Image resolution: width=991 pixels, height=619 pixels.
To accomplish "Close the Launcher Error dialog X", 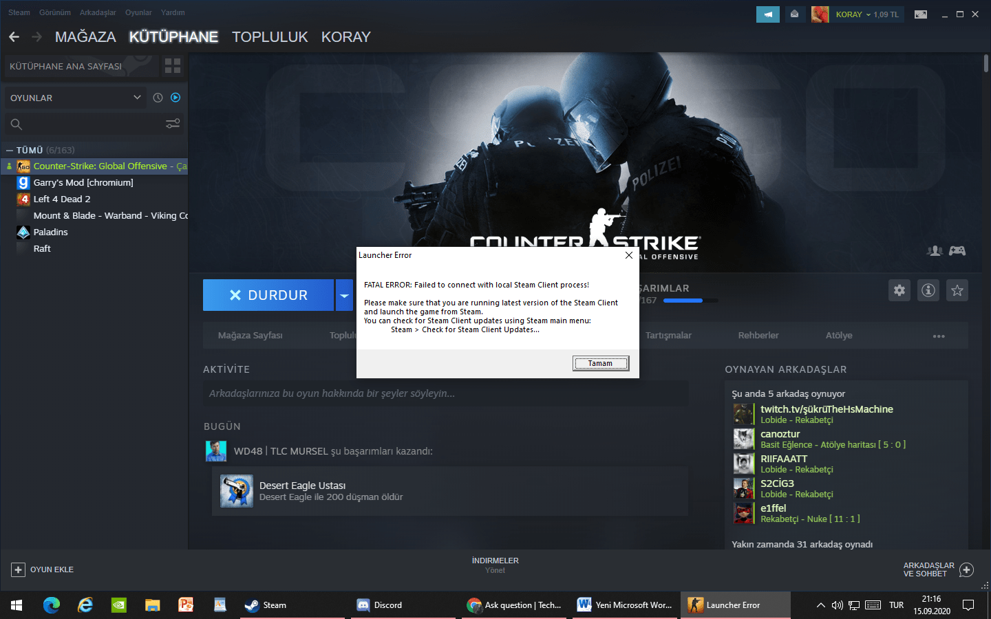I will pyautogui.click(x=628, y=255).
